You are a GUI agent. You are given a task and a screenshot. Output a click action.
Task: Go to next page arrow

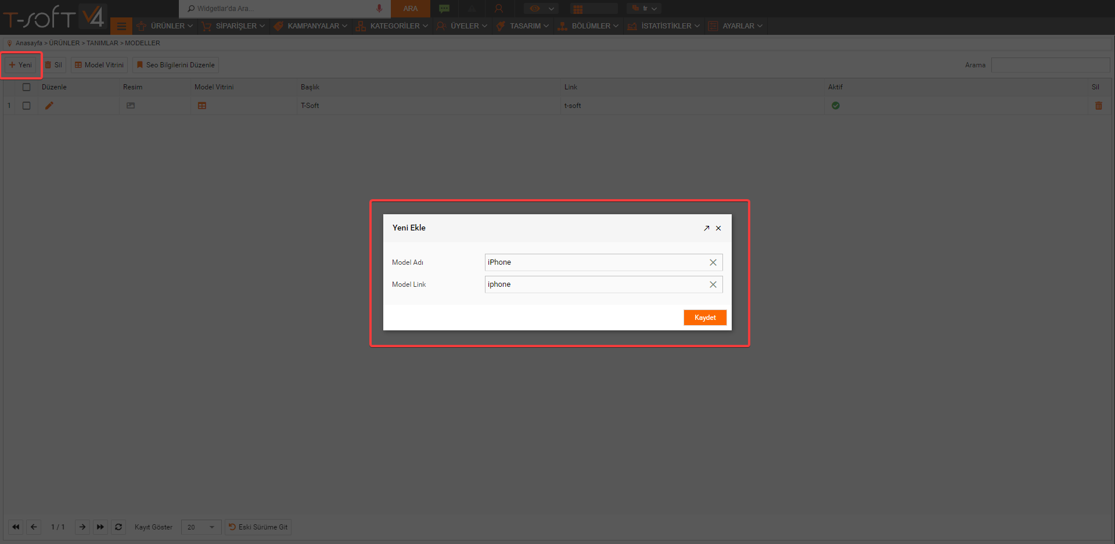82,527
